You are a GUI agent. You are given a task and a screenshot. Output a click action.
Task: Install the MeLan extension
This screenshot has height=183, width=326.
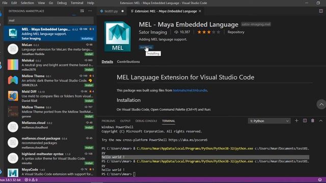click(89, 54)
